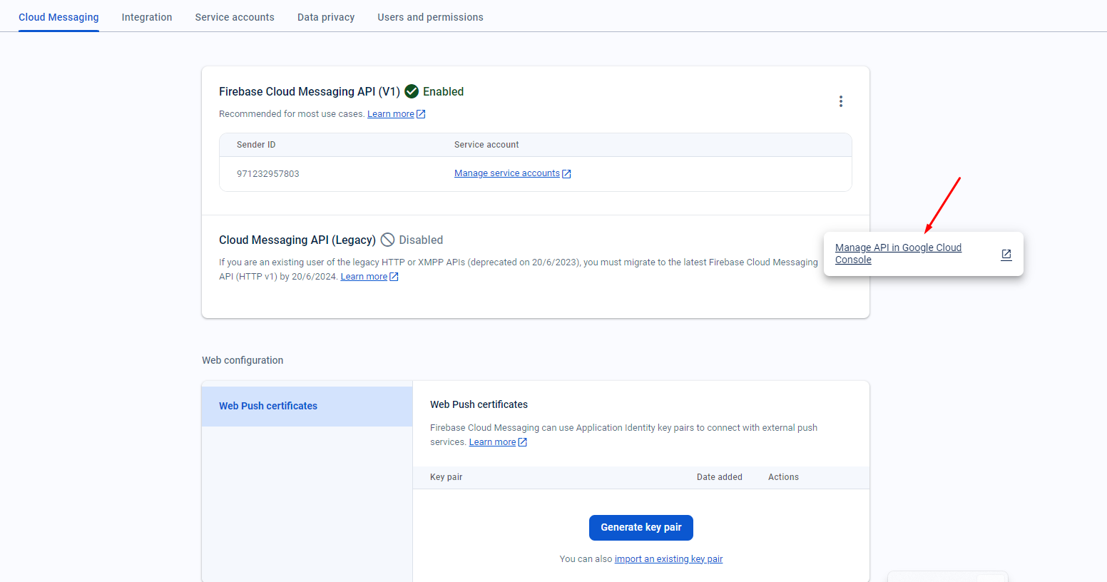Click the Web Push certificates panel heading
The image size is (1107, 582).
click(x=479, y=404)
